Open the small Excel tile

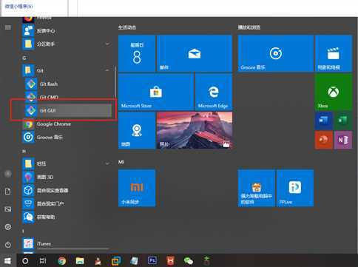pyautogui.click(x=343, y=121)
